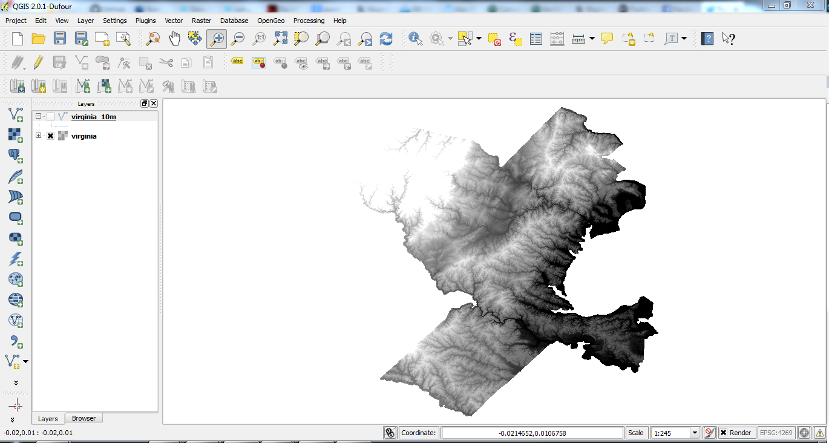Open the text annotation dropdown arrow
Image resolution: width=829 pixels, height=443 pixels.
click(x=684, y=38)
